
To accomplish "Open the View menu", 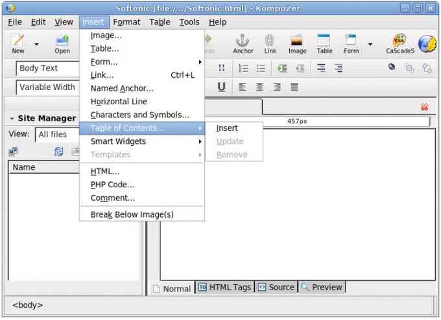I will (x=64, y=22).
